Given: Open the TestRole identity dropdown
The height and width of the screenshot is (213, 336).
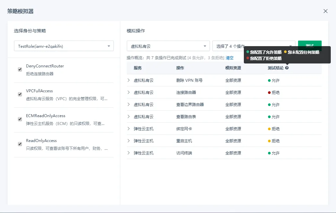Looking at the screenshot, I should pyautogui.click(x=64, y=46).
